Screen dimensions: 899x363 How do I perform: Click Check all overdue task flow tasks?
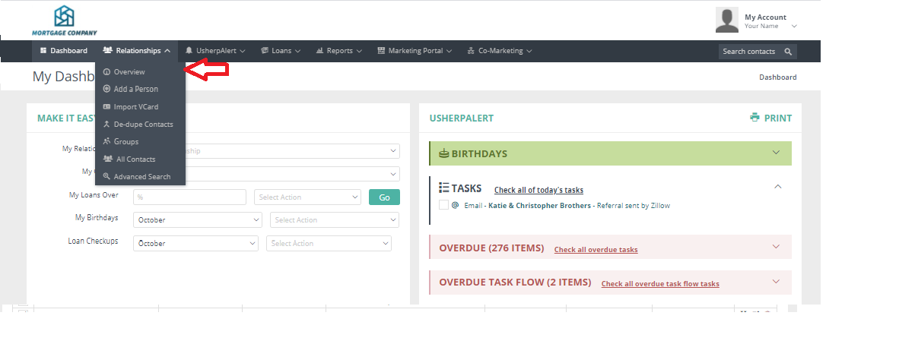coord(659,284)
